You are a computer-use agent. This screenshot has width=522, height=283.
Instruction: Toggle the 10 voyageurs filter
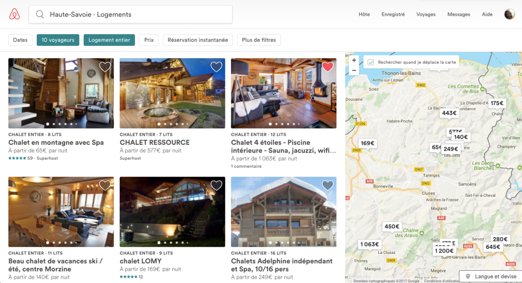(58, 40)
